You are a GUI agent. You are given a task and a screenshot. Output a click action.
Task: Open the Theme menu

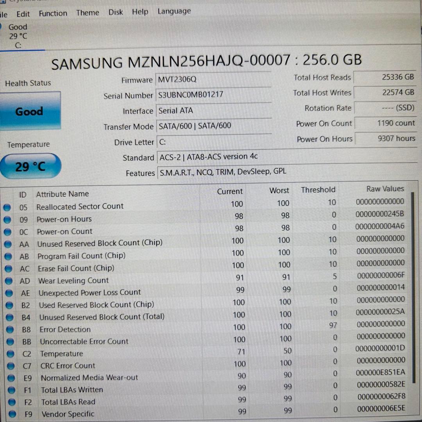[x=87, y=13]
